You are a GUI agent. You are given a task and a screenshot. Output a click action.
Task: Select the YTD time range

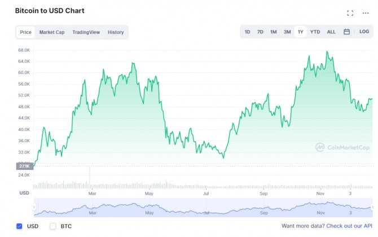(x=315, y=32)
